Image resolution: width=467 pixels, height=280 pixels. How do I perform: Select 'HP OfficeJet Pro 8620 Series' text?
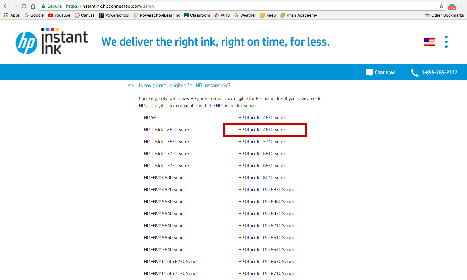(x=266, y=250)
